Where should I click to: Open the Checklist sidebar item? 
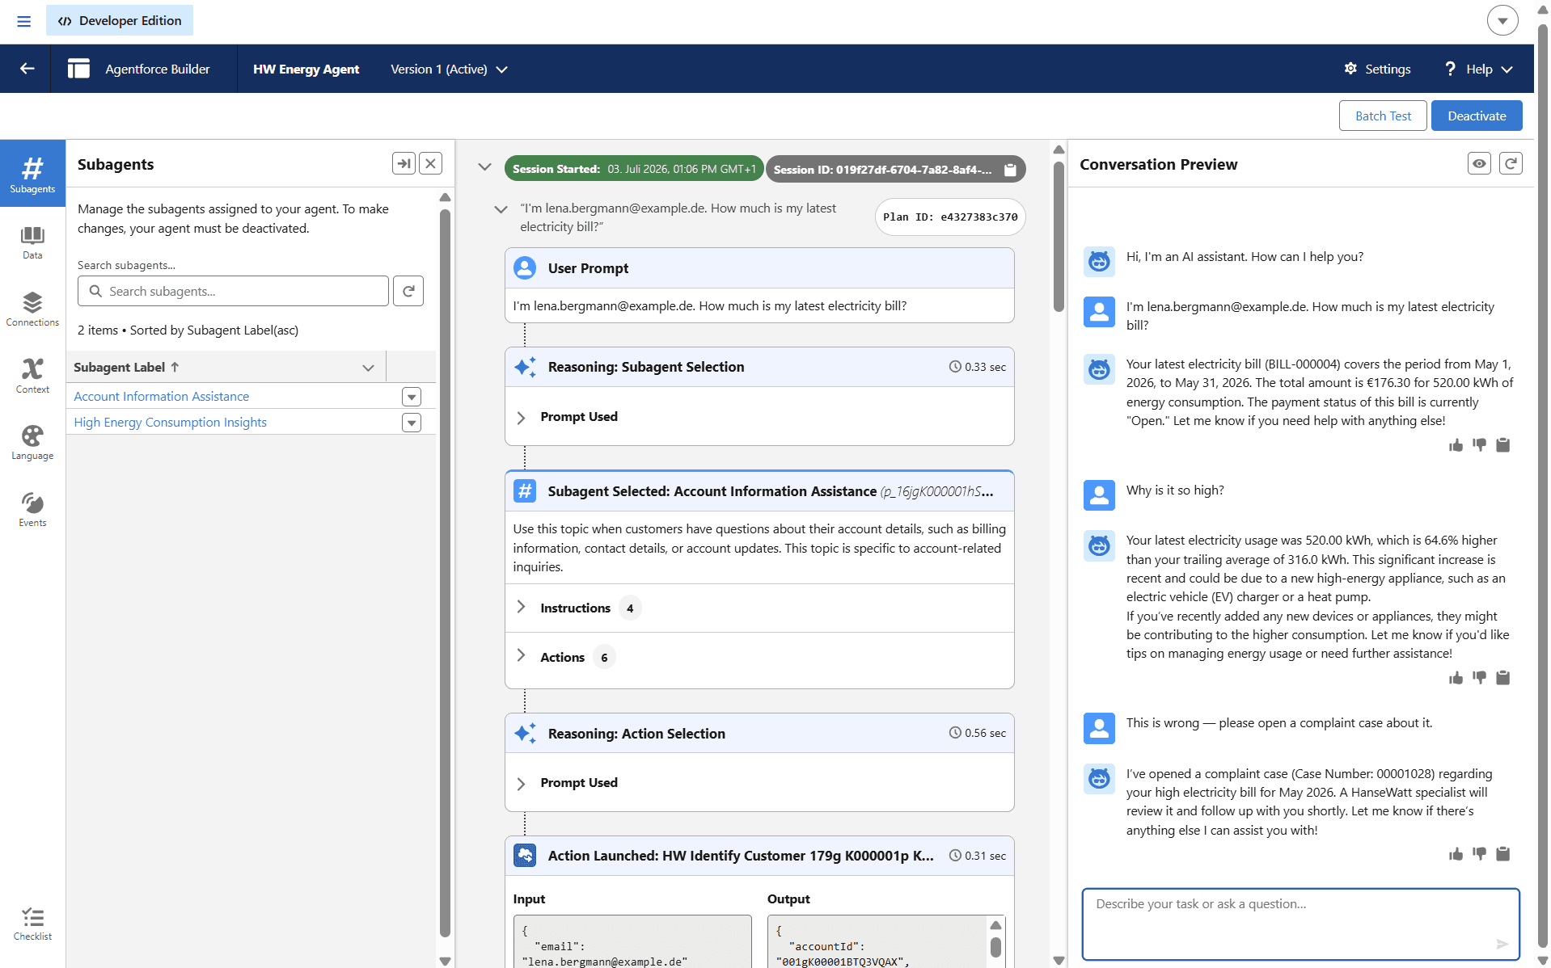32,924
